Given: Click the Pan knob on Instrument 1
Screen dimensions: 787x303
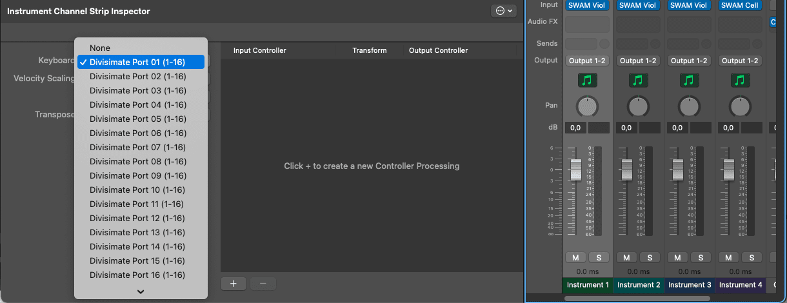Looking at the screenshot, I should [587, 106].
